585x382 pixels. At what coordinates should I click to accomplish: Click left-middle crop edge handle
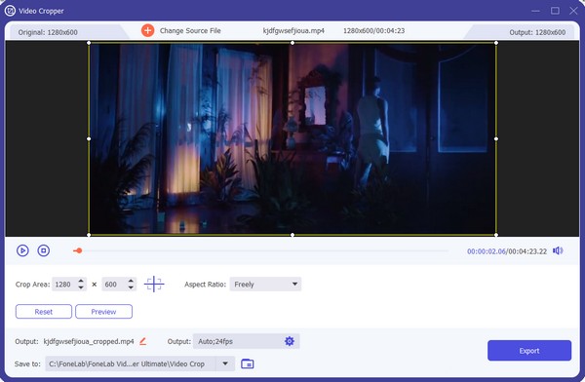tap(89, 138)
